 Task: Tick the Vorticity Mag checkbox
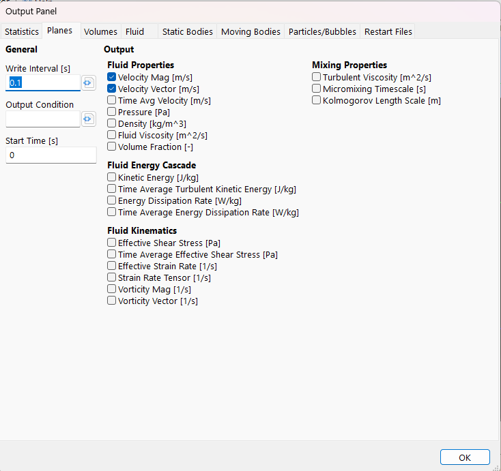click(112, 290)
